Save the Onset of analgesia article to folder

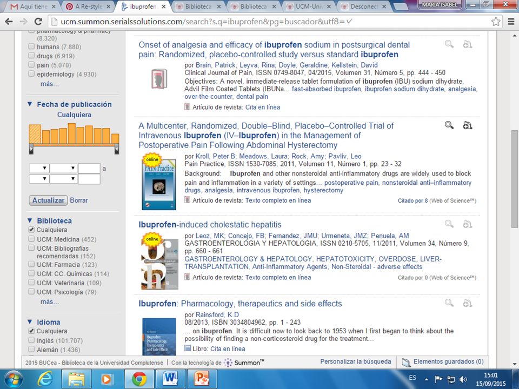(467, 44)
